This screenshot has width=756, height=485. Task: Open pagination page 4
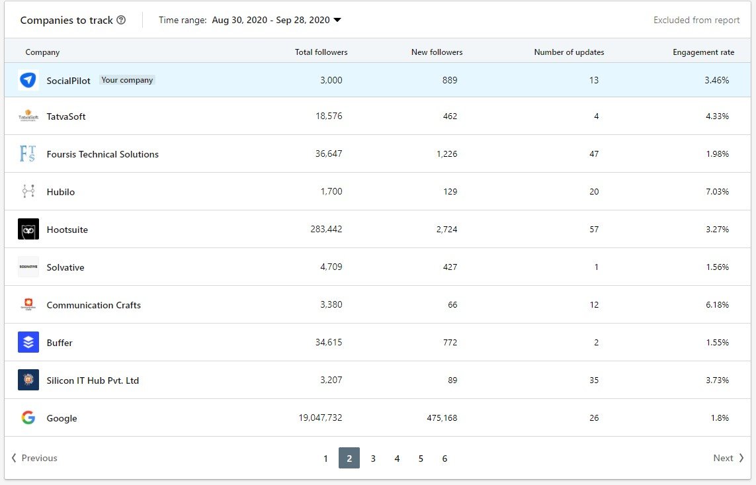(x=397, y=459)
